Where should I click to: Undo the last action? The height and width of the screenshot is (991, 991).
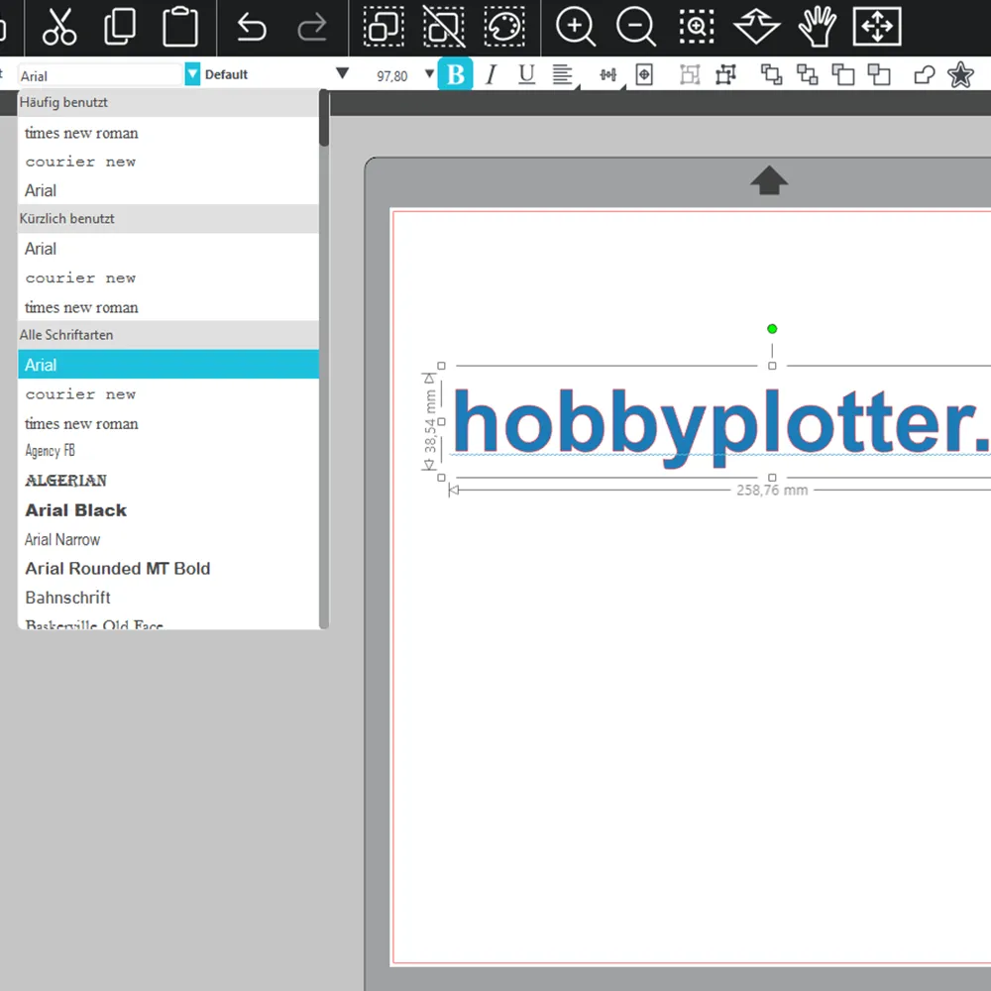pos(252,27)
